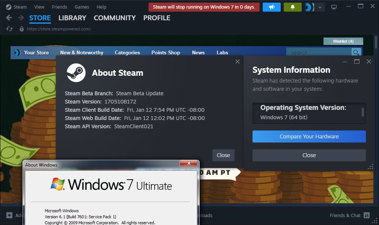The width and height of the screenshot is (379, 225).
Task: Click the system info list scrollbar
Action: 362,112
